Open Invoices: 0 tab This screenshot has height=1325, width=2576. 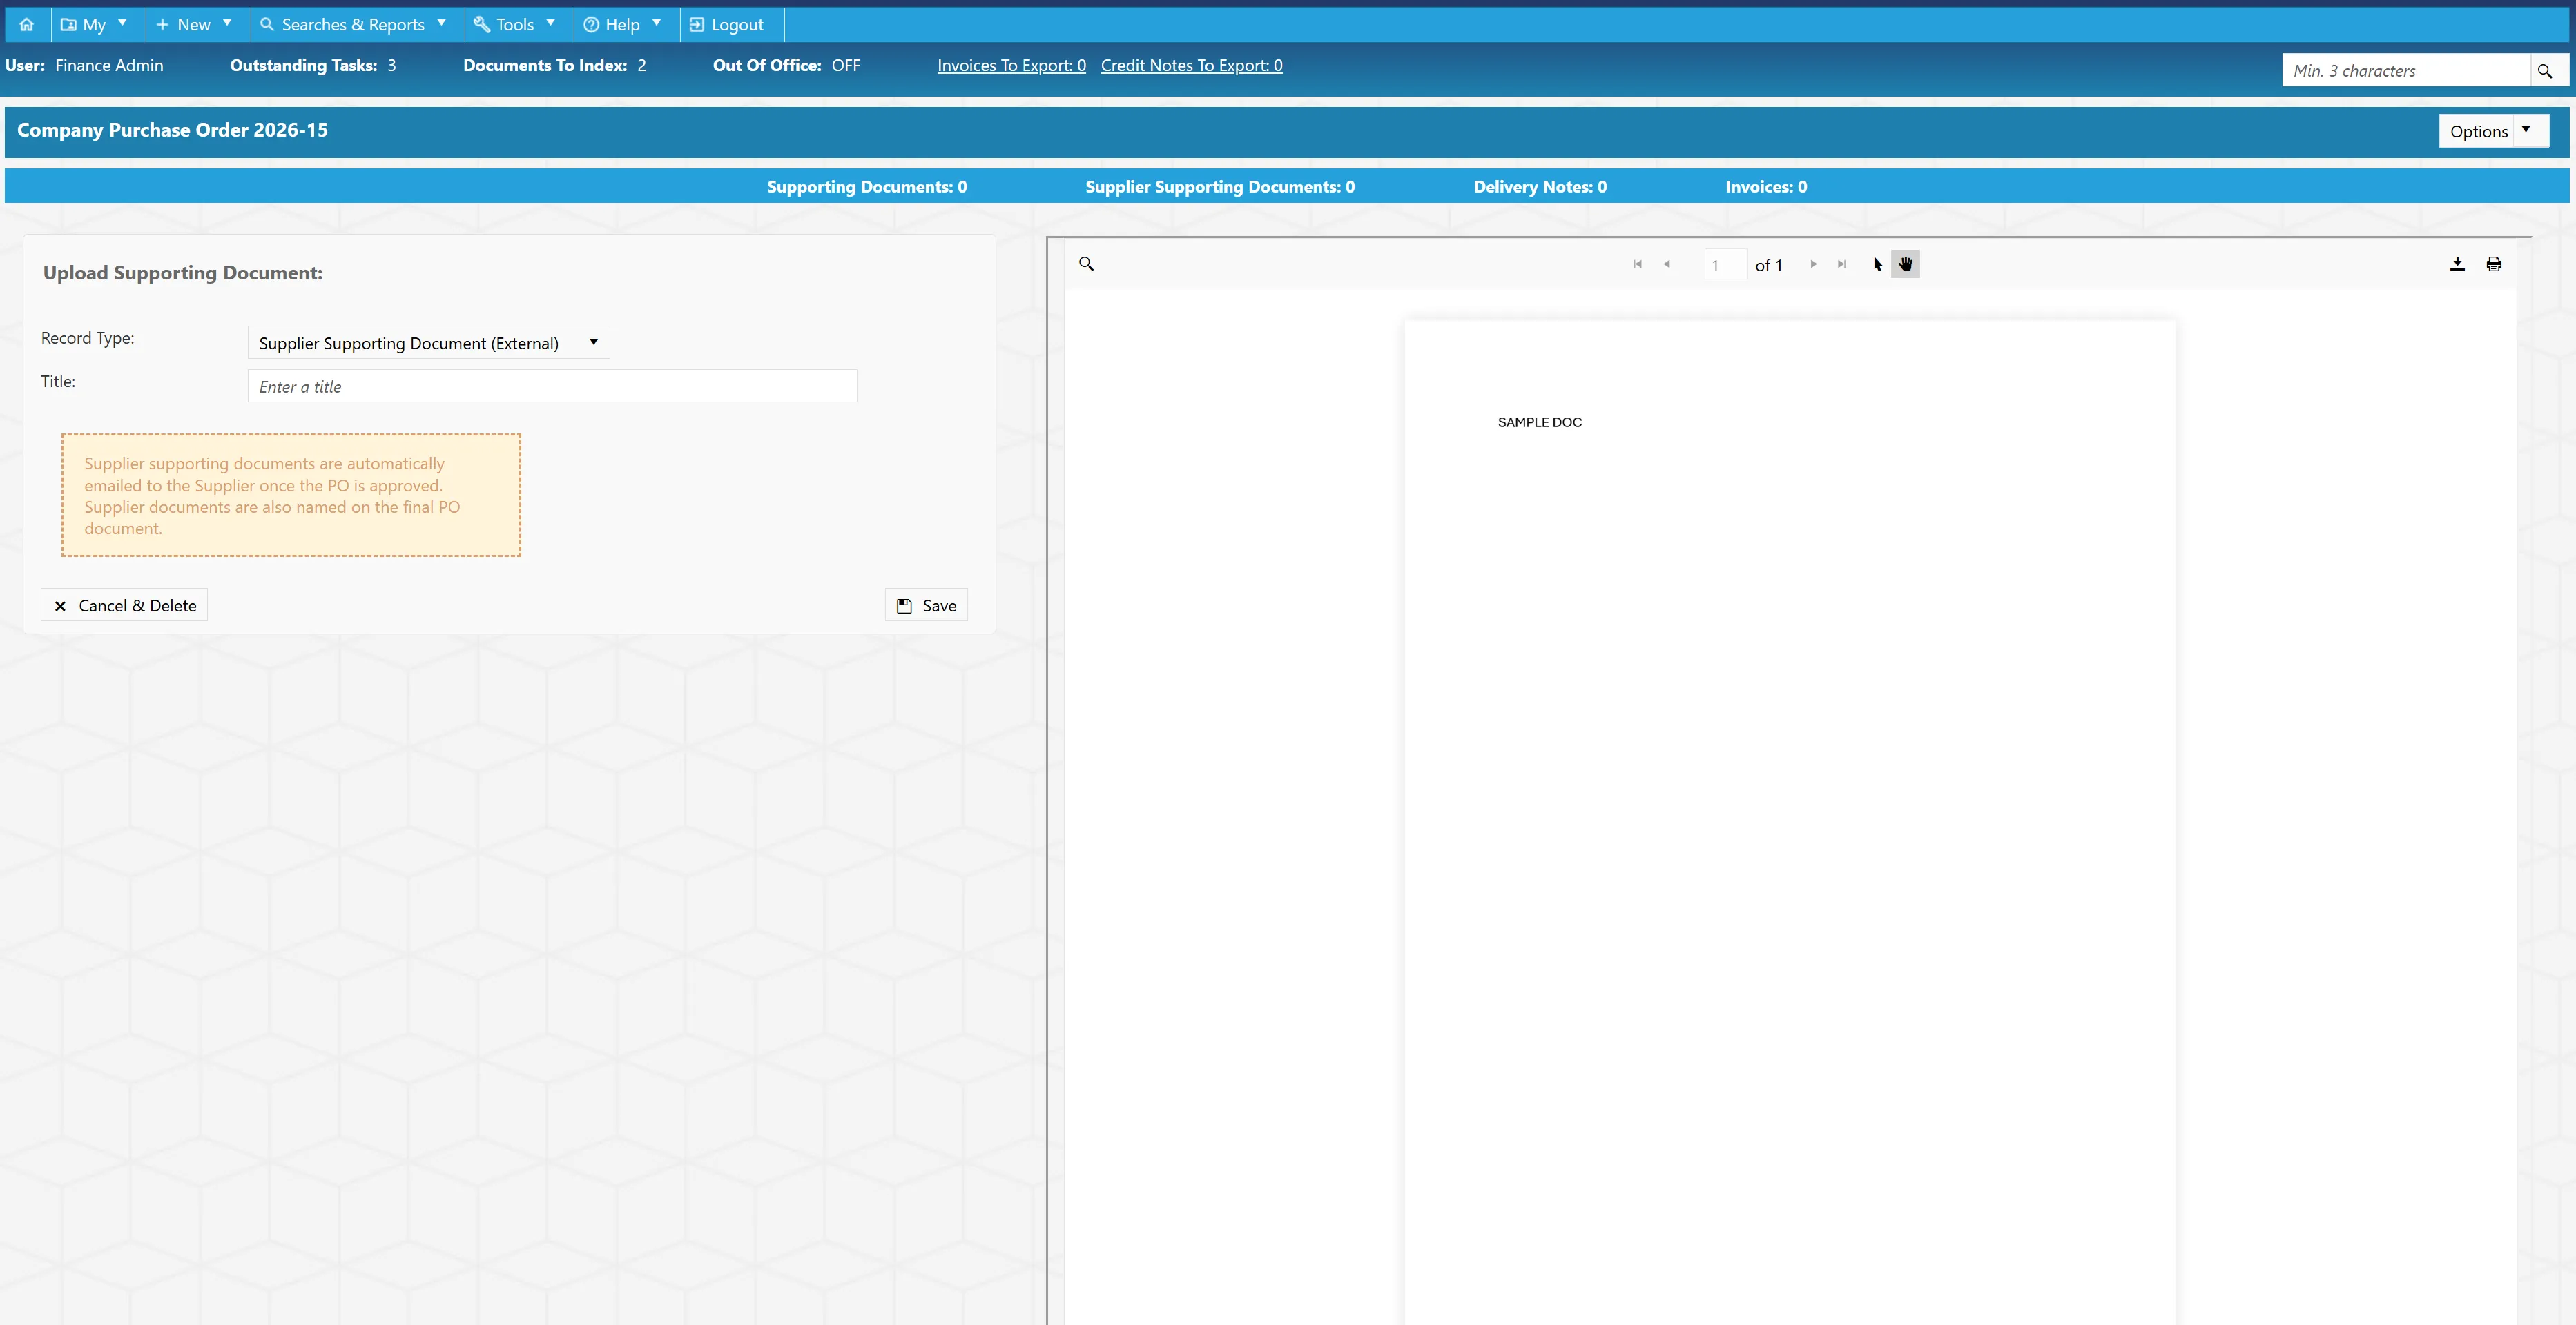[x=1766, y=187]
